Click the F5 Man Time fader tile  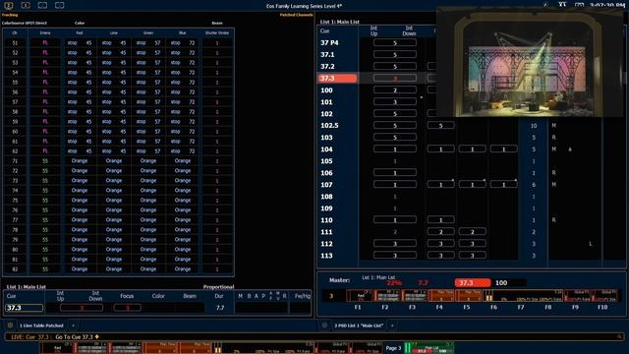pos(468,296)
